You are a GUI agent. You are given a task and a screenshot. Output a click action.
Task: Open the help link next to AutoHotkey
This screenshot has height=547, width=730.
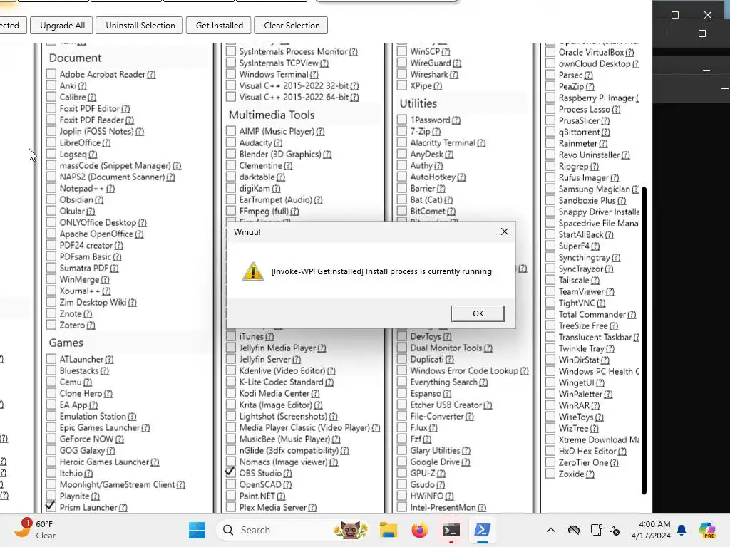[461, 177]
